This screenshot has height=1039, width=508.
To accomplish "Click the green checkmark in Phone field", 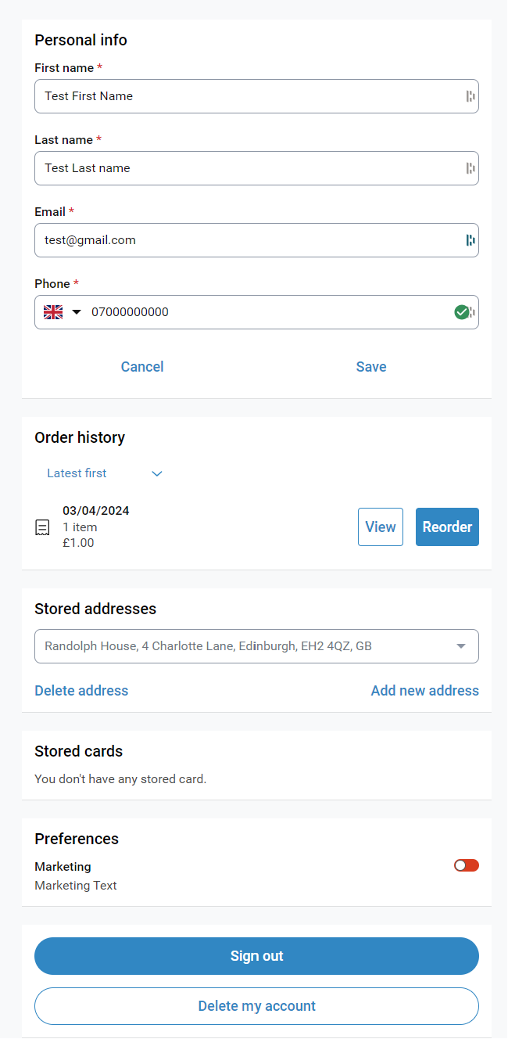I will pos(462,312).
